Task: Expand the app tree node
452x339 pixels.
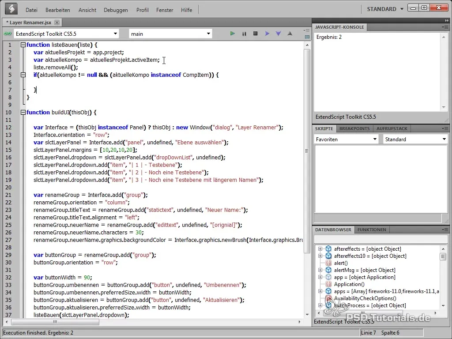Action: [x=320, y=277]
